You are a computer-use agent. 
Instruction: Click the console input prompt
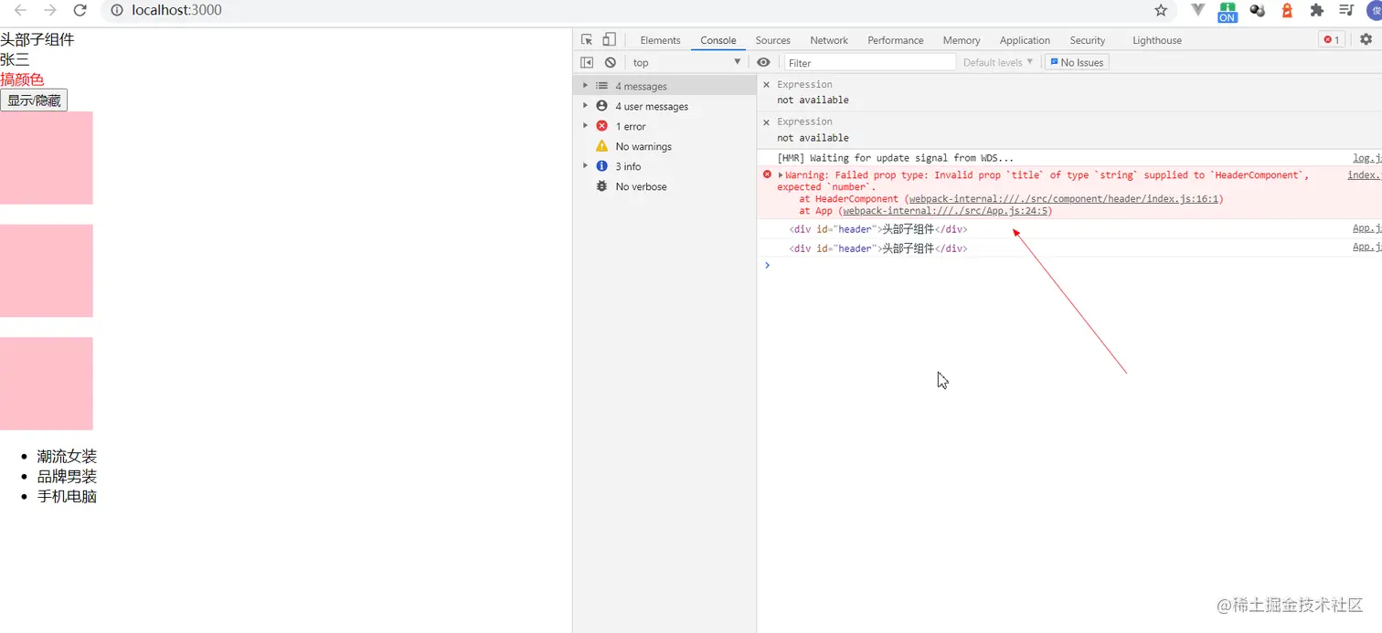(1069, 266)
